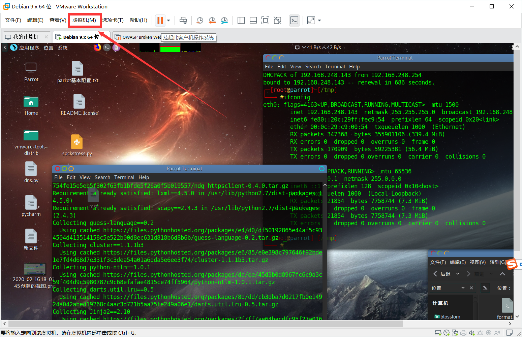Go up one folder in file manager

(x=502, y=274)
